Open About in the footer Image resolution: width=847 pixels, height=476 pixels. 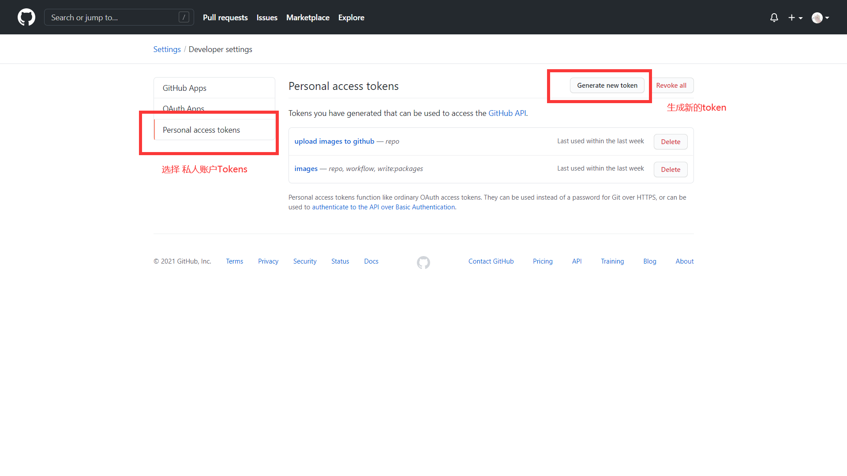point(685,261)
